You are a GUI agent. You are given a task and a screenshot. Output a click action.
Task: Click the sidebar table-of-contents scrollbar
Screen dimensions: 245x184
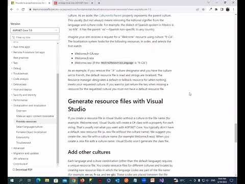58,119
